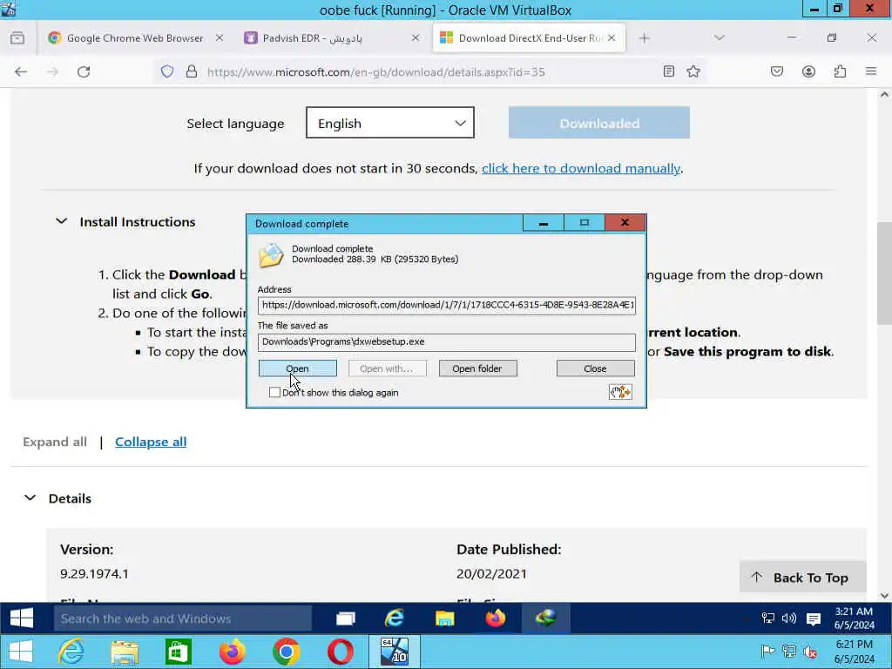The image size is (892, 669).
Task: Close the Padvish EDR tab
Action: [x=416, y=37]
